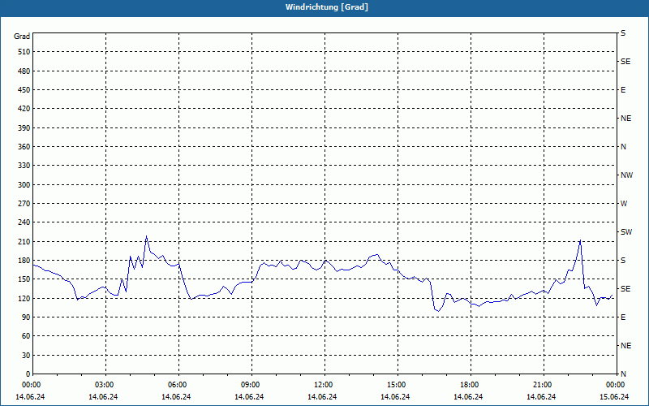Image resolution: width=649 pixels, height=406 pixels.
Task: Click the 18:00 time label
Action: [x=471, y=384]
